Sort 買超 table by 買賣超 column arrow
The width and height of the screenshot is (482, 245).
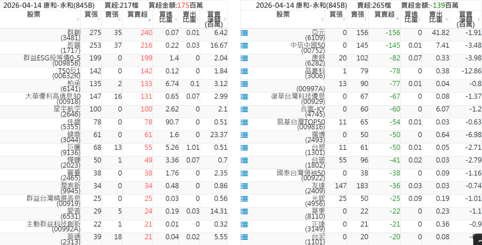point(150,21)
